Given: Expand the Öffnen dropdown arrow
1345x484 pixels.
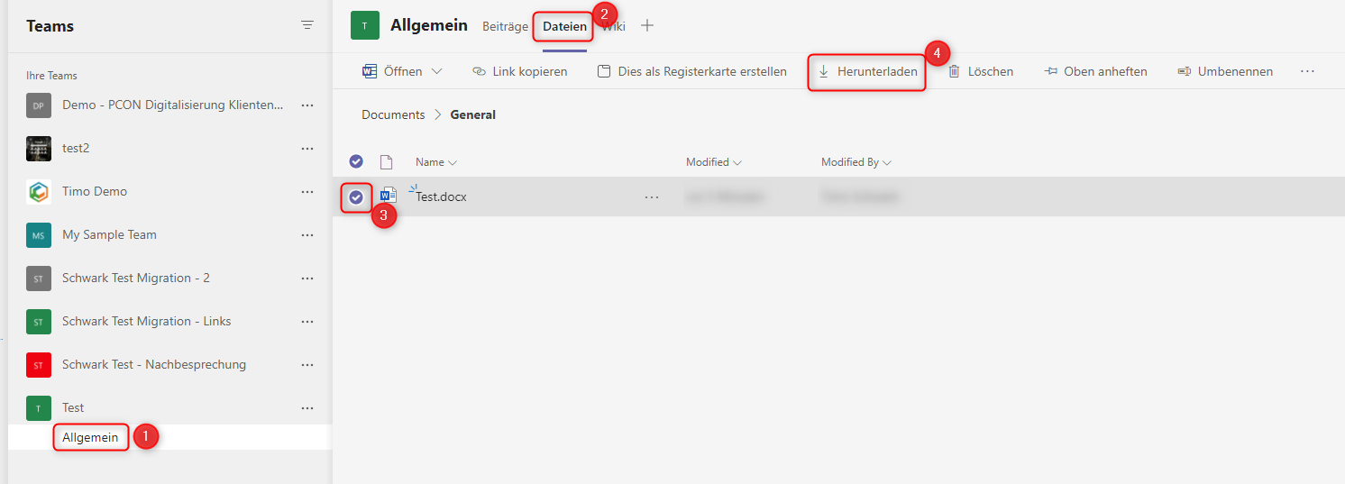Looking at the screenshot, I should (x=437, y=71).
